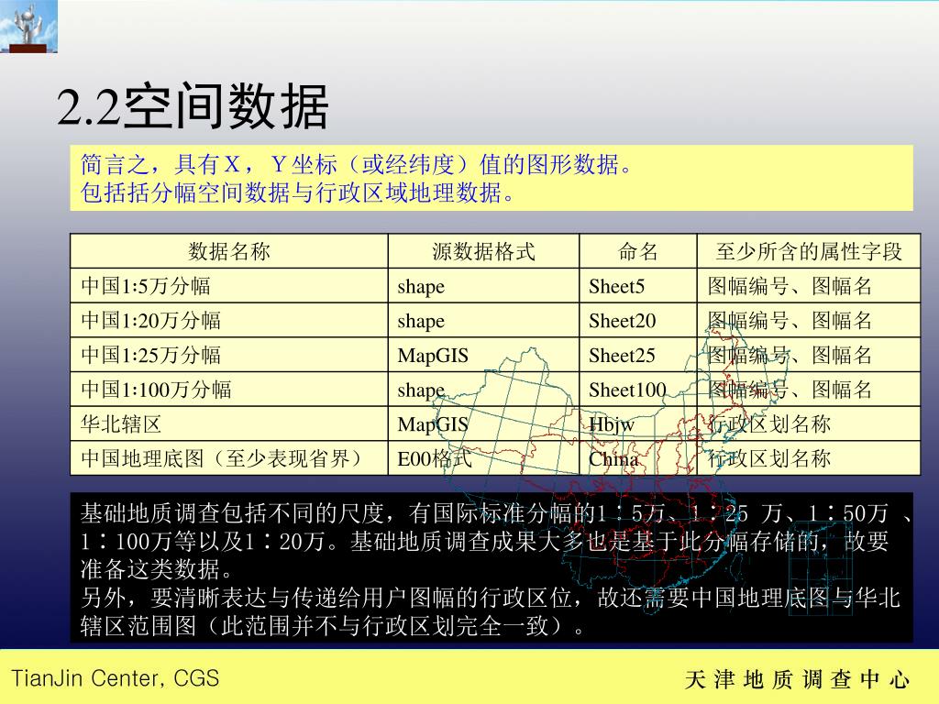Click the cell "中国1:5万分幅"
This screenshot has height=704, width=939.
(229, 286)
